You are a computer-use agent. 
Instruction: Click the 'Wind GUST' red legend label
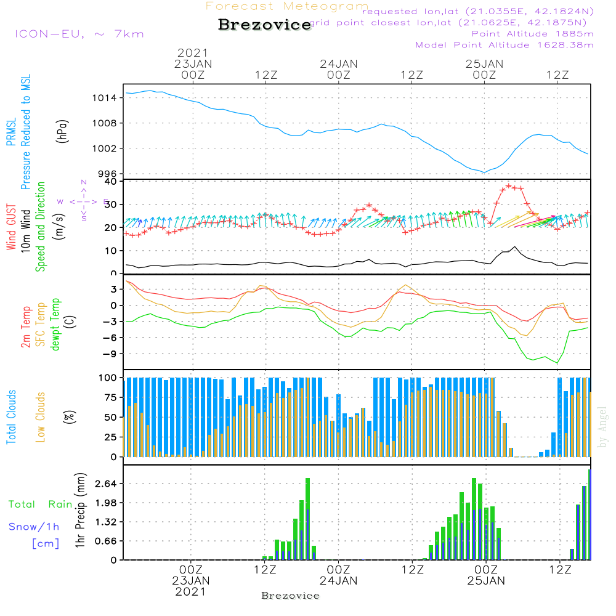[11, 227]
